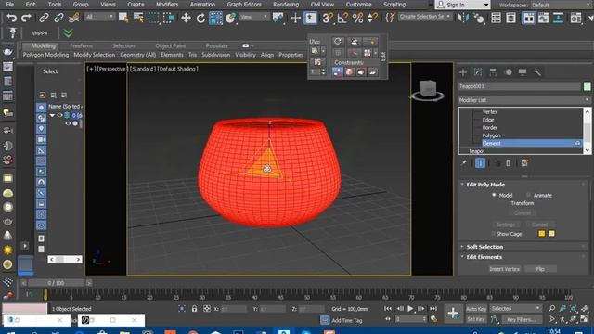Toggle the Window/Crossing selection icon

(x=168, y=18)
